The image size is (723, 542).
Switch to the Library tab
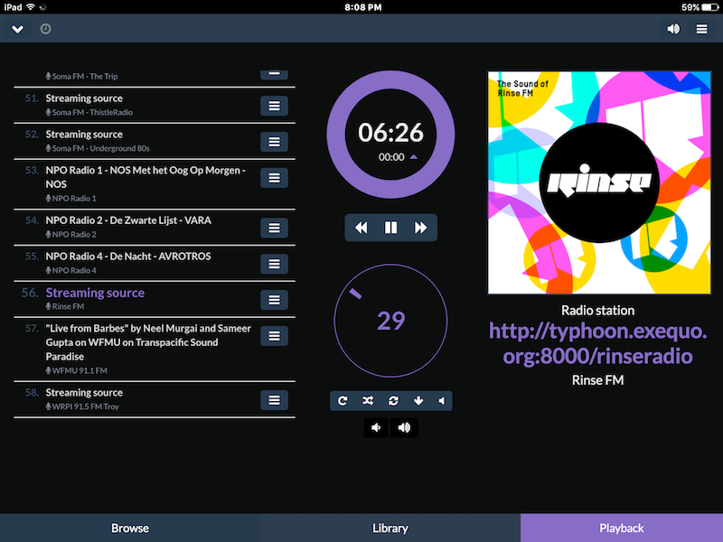[390, 528]
